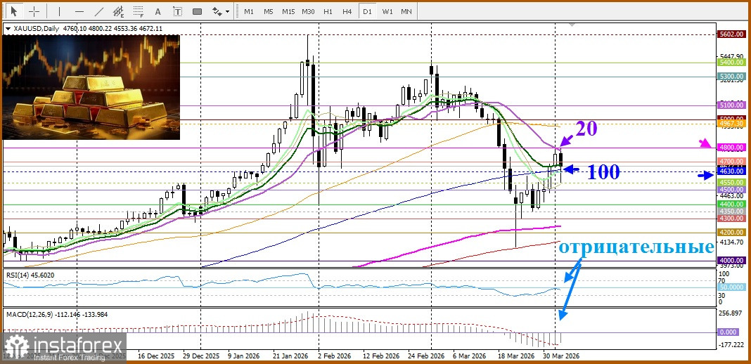751x364 pixels.
Task: Switch to M5 timeframe
Action: coord(268,11)
